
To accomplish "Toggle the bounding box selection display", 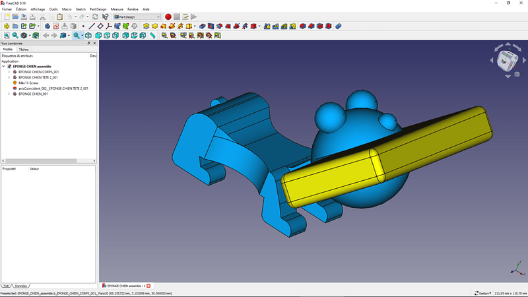I will tap(36, 36).
